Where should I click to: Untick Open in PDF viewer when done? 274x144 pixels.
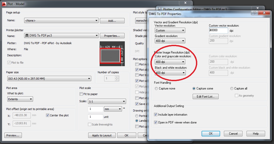(x=156, y=122)
